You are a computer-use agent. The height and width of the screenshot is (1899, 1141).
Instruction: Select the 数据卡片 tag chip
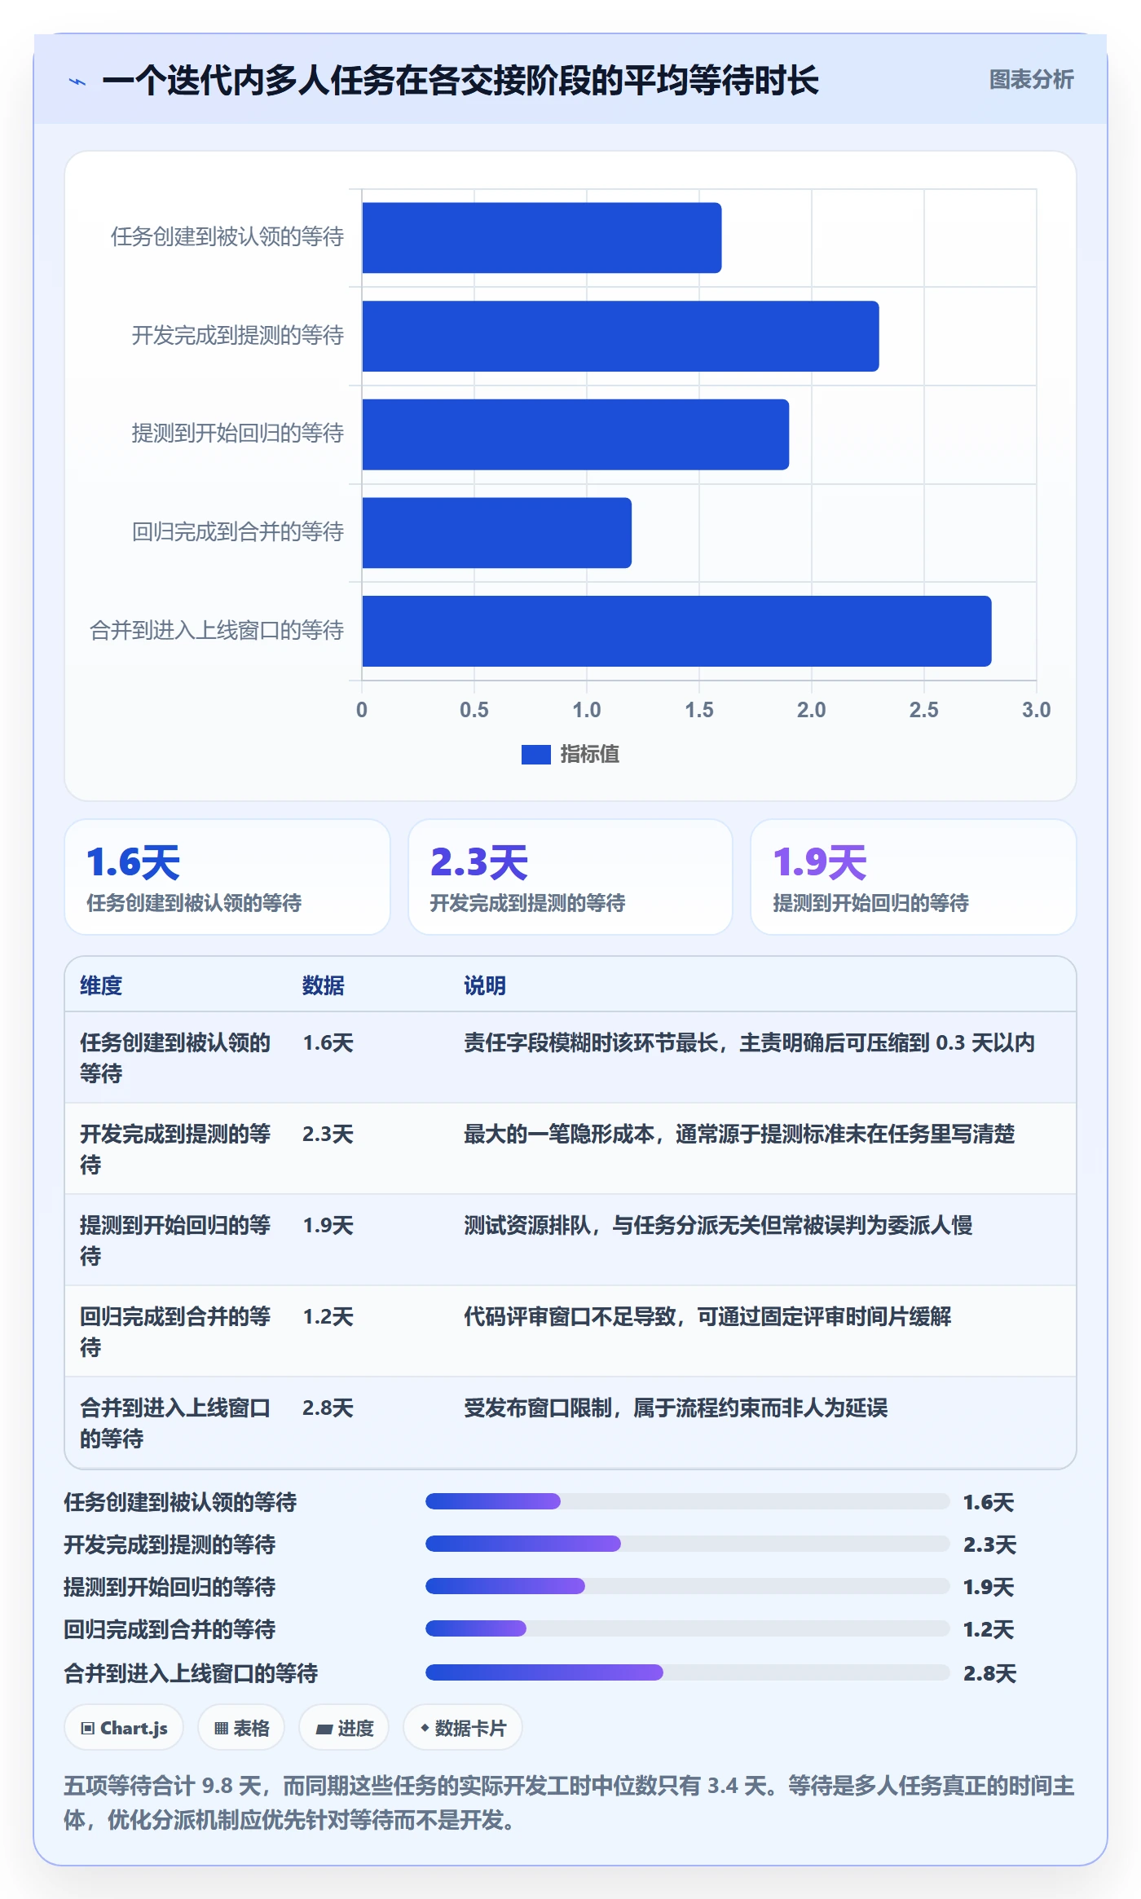tap(462, 1728)
